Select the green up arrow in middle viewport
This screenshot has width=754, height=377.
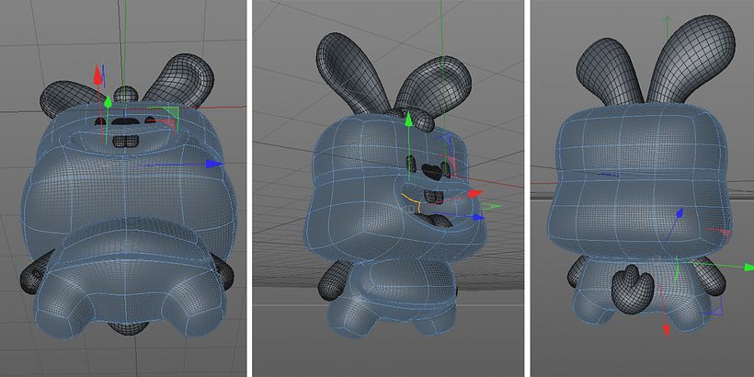(409, 120)
